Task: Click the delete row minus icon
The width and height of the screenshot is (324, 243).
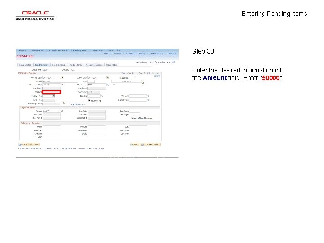Action: pos(159,76)
